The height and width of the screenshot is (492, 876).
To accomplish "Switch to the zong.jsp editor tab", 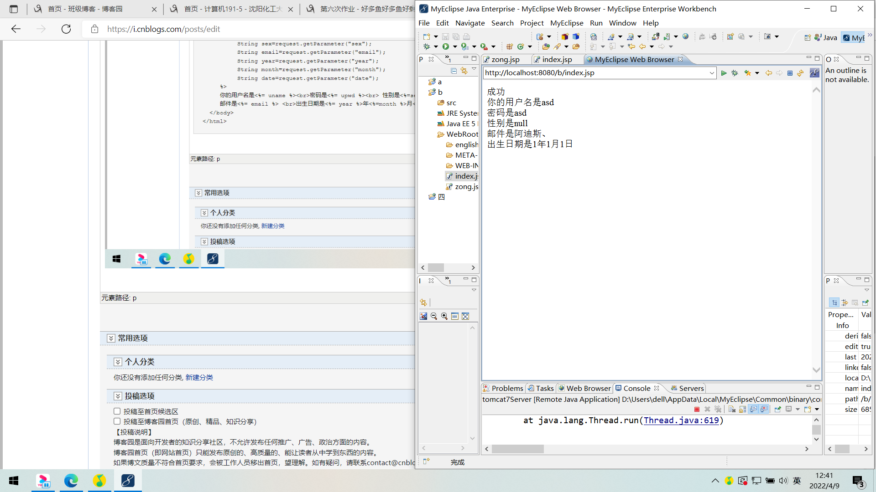I will click(505, 59).
